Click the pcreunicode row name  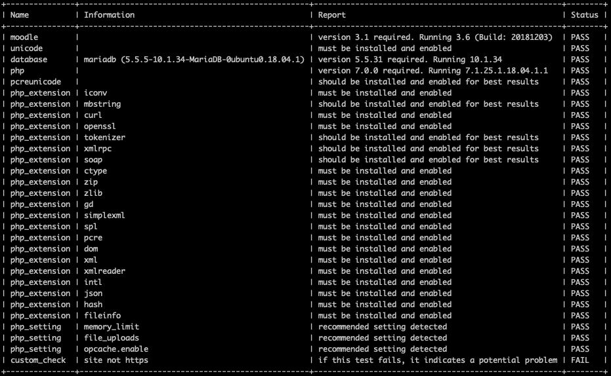click(36, 82)
